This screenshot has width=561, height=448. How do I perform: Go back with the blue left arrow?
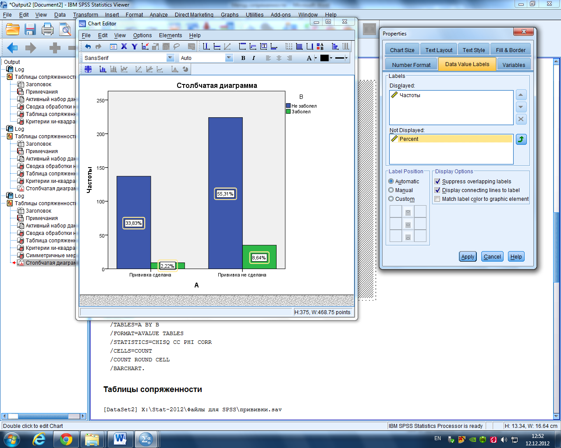tap(12, 48)
